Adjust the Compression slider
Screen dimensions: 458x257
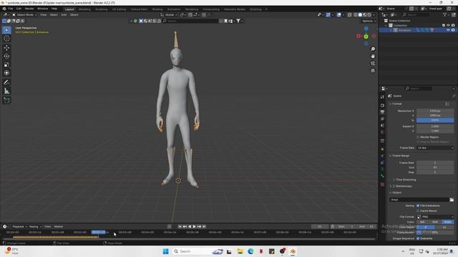435,233
